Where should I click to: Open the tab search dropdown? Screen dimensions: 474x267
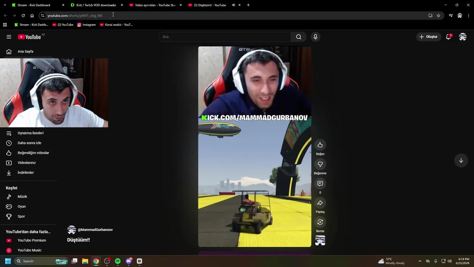(5, 5)
